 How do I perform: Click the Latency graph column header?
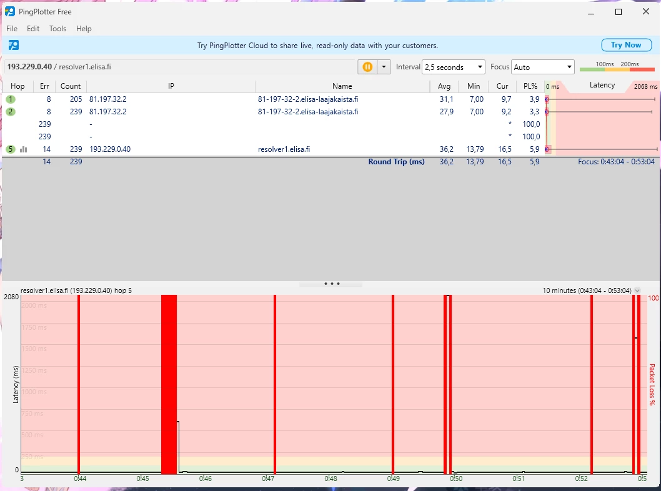602,86
